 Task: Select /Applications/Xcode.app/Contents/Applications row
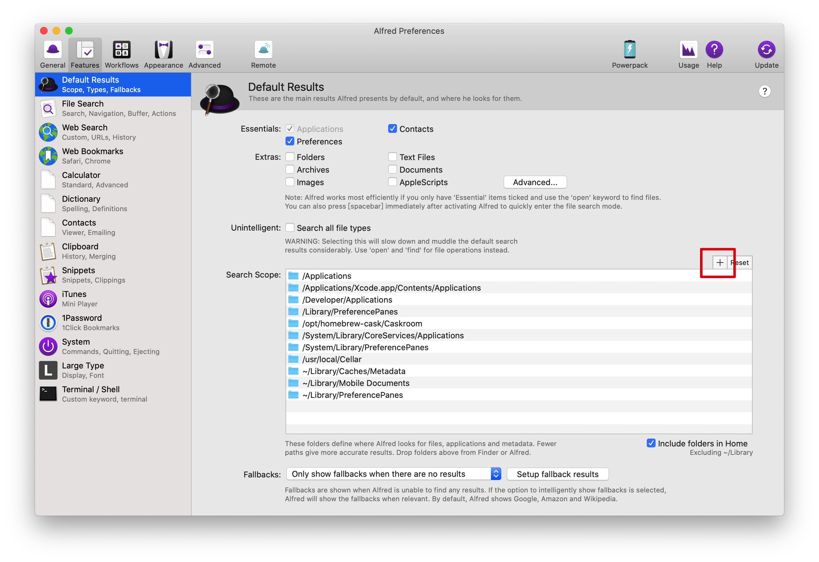coord(519,288)
